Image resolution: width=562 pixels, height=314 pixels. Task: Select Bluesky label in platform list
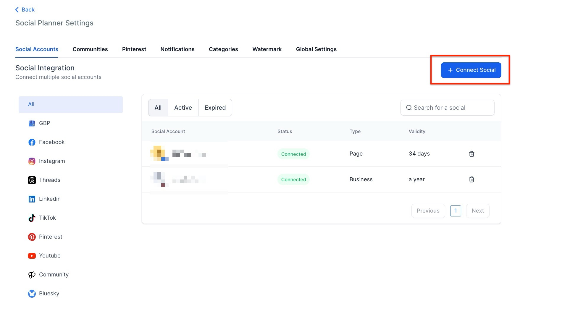49,294
